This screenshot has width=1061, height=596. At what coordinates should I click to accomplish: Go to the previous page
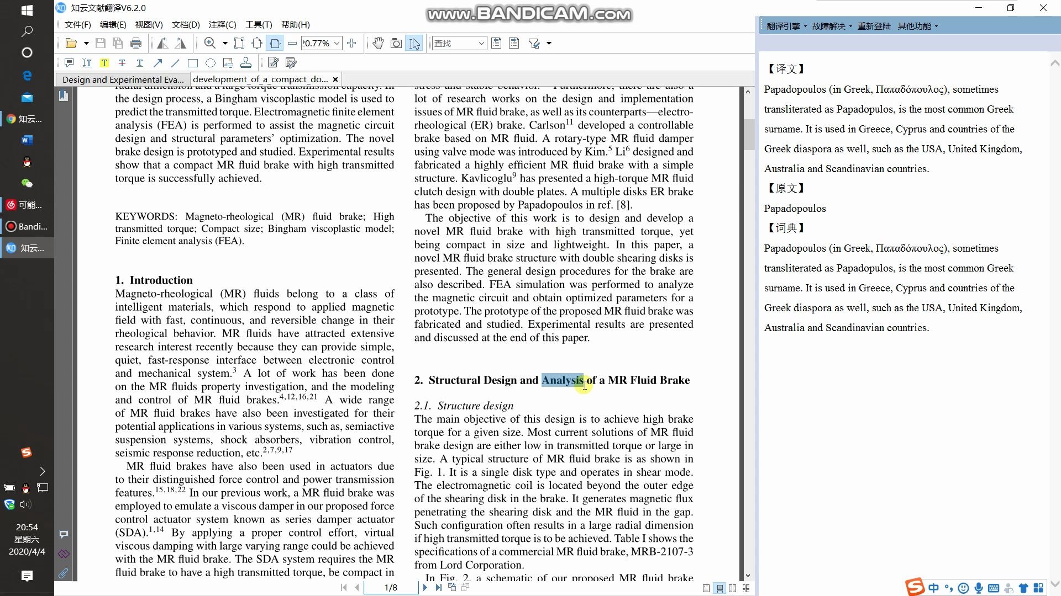coord(357,588)
